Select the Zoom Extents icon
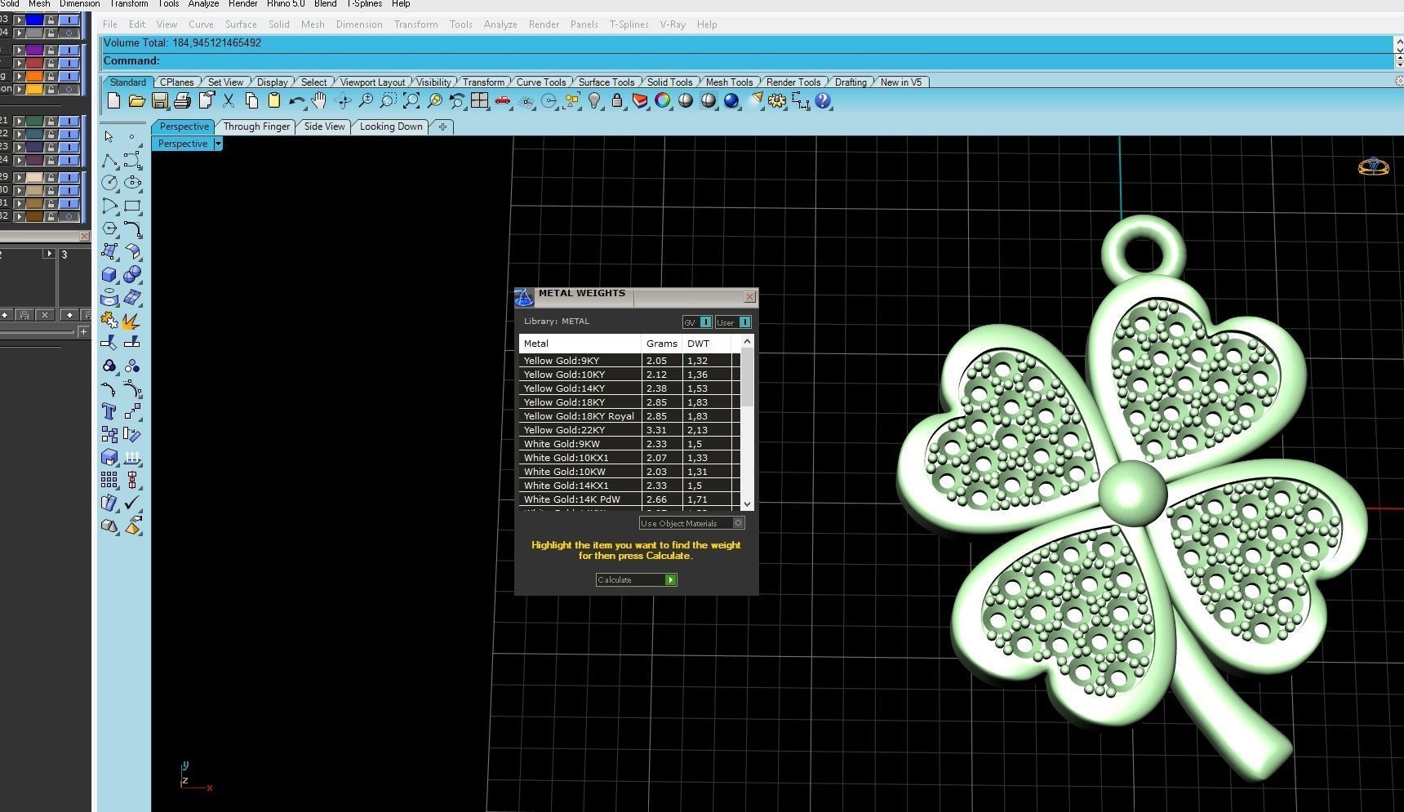 point(411,100)
